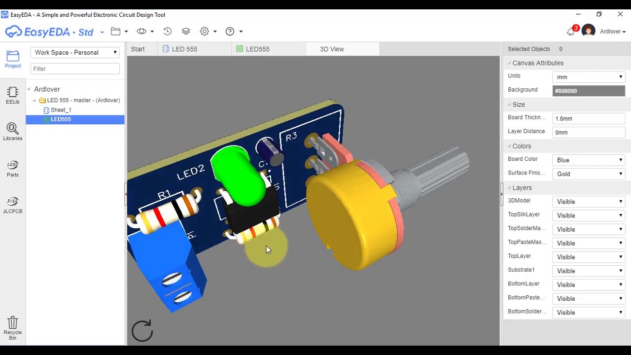Open the JLCPCB ordering panel

click(x=13, y=205)
